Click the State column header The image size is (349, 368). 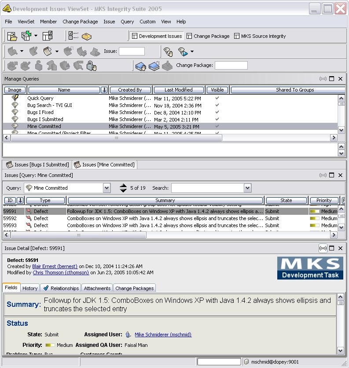point(287,200)
